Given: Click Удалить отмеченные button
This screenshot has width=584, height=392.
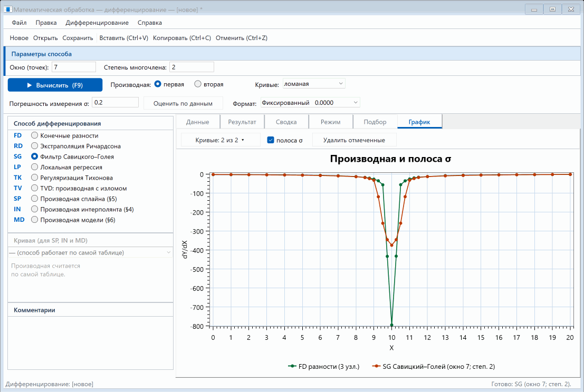Looking at the screenshot, I should tap(354, 140).
